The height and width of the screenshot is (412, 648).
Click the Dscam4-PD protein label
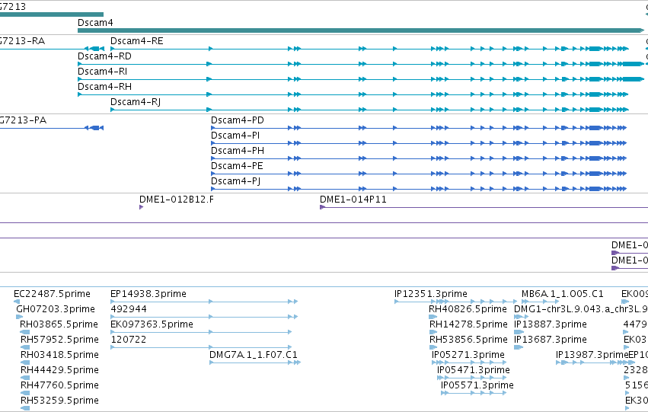[x=238, y=120]
